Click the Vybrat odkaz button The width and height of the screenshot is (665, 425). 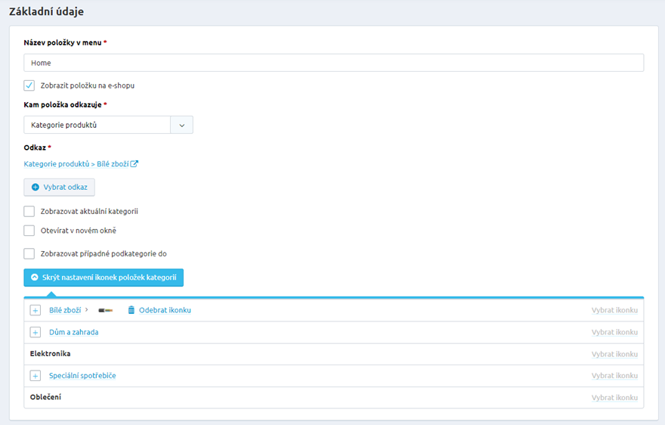(x=60, y=187)
